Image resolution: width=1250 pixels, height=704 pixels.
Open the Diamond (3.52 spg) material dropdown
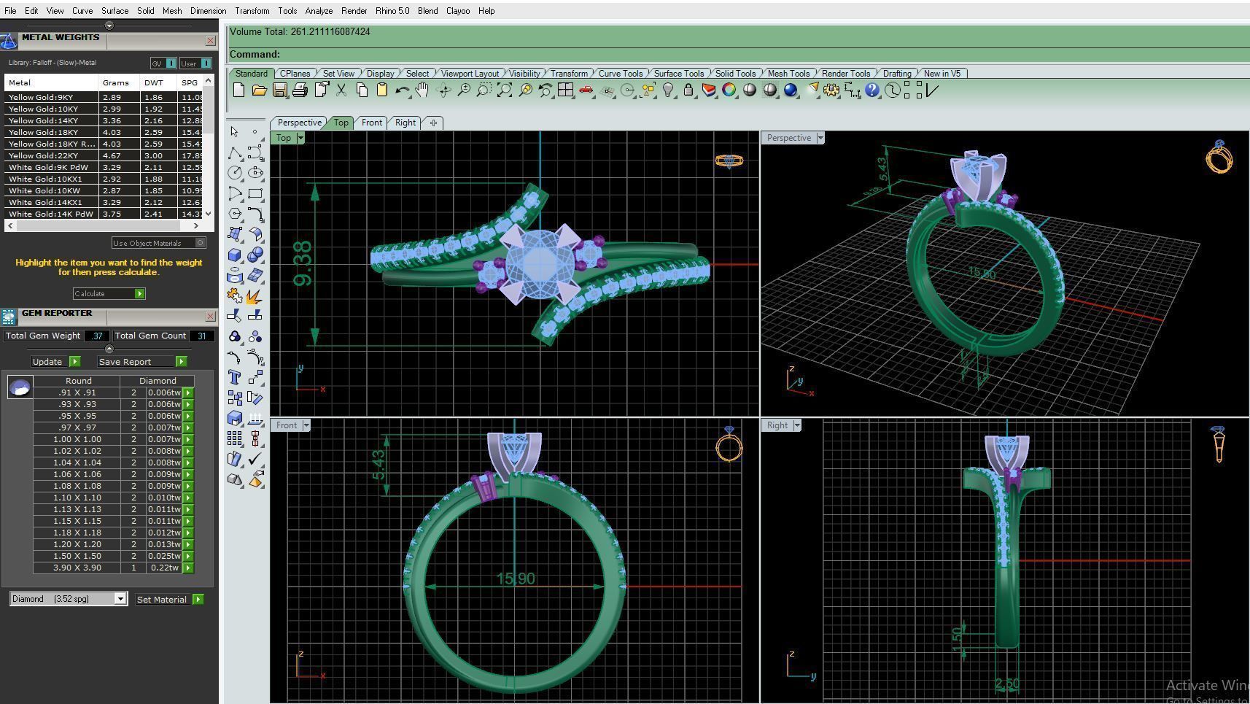pyautogui.click(x=121, y=599)
